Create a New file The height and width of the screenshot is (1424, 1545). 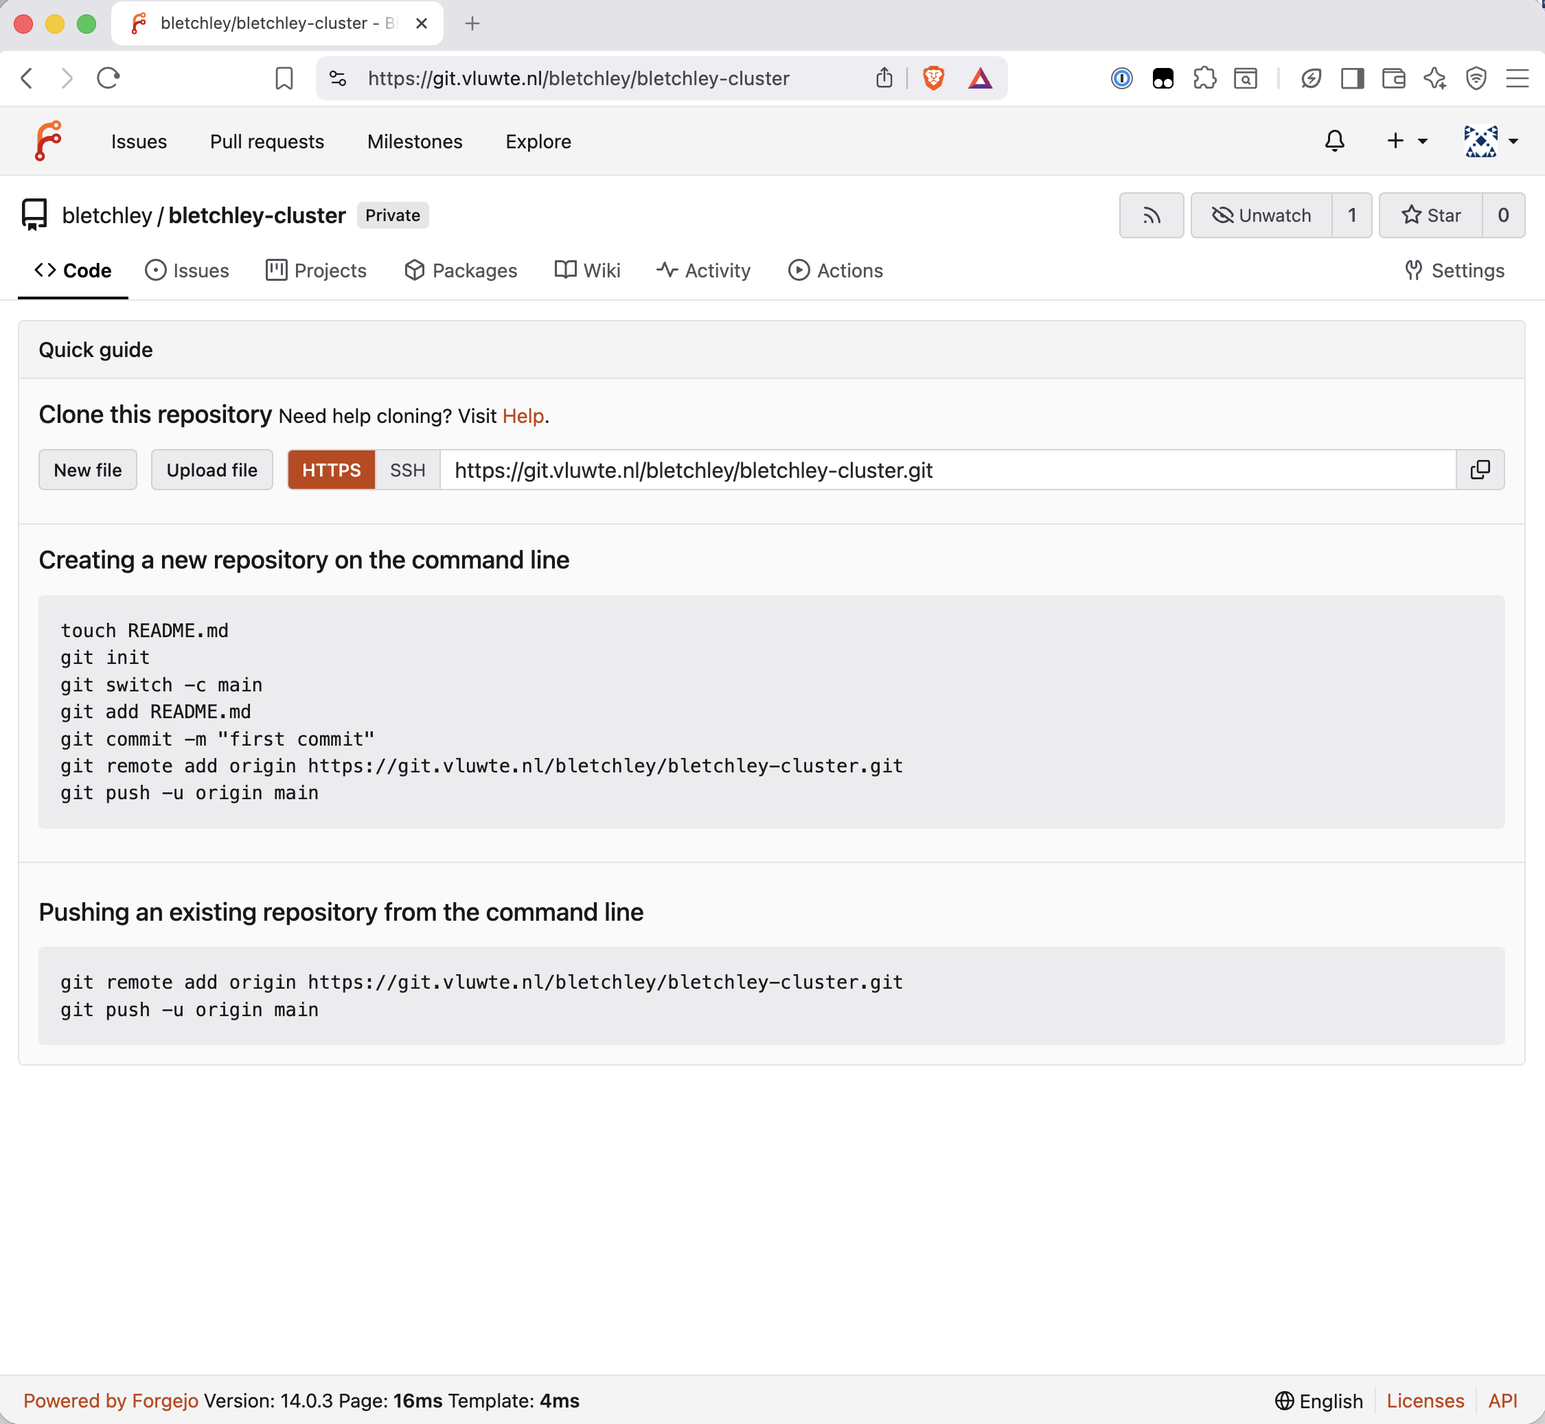pyautogui.click(x=87, y=470)
